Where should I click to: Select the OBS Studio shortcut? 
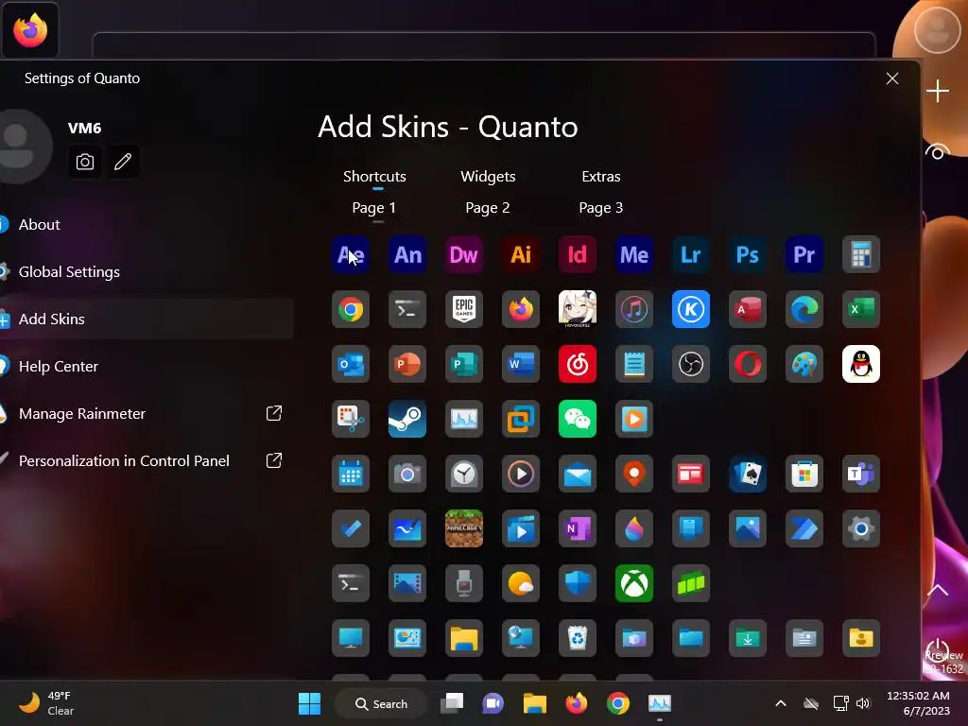point(691,364)
